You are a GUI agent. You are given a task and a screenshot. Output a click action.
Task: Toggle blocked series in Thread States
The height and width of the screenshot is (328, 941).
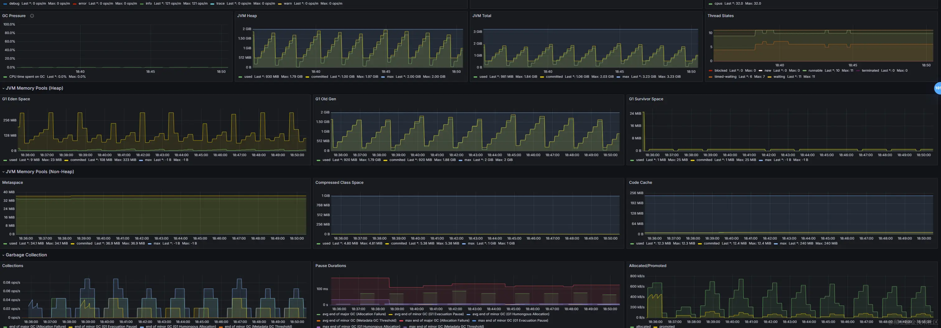point(721,71)
